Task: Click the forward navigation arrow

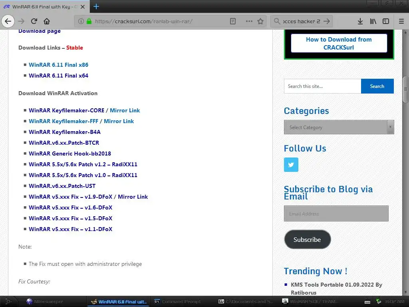Action: [21, 21]
